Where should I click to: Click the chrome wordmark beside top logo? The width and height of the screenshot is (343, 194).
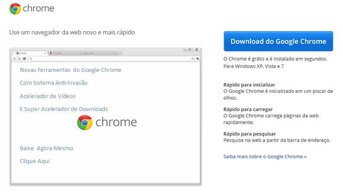click(38, 9)
